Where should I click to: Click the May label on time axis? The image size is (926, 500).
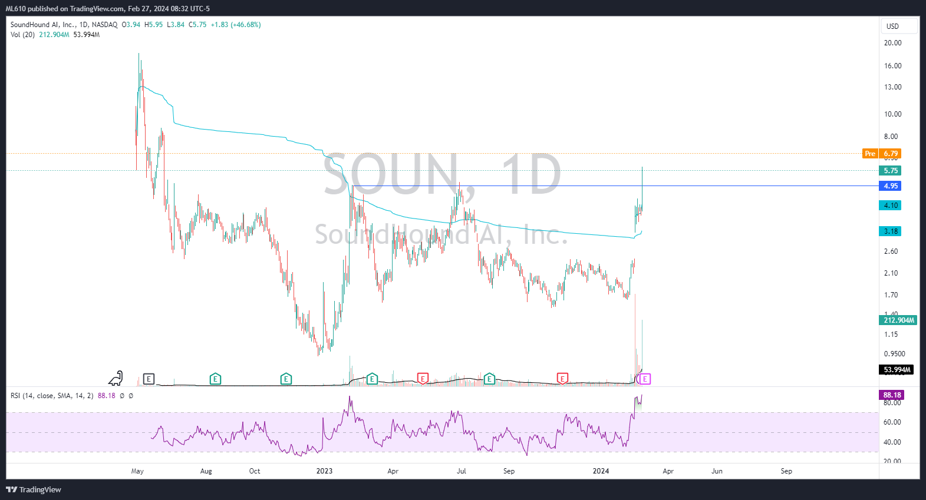click(x=137, y=471)
